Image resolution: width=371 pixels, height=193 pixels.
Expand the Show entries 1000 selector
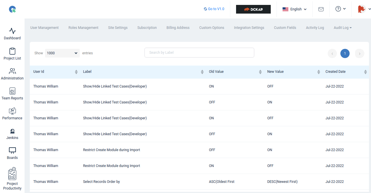point(62,53)
